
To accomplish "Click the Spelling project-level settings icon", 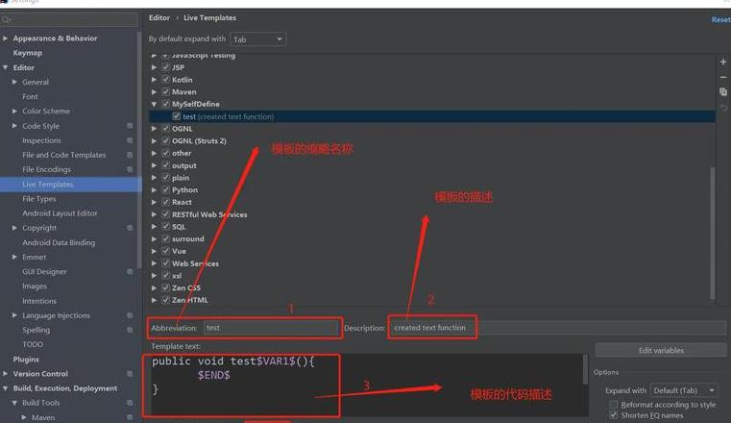I will (130, 330).
